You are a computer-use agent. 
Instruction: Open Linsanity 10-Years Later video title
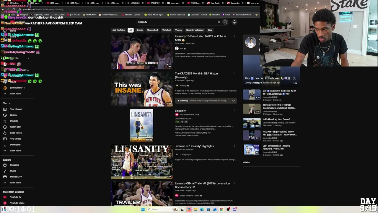200,38
